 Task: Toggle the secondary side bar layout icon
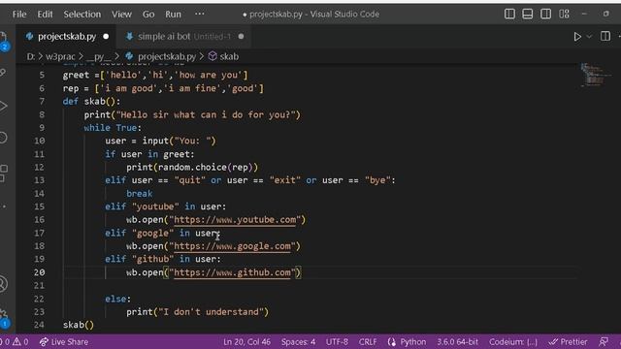tap(545, 14)
